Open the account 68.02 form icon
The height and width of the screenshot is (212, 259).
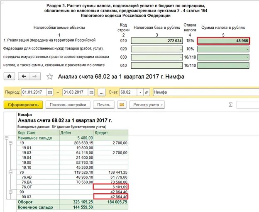tap(147, 92)
